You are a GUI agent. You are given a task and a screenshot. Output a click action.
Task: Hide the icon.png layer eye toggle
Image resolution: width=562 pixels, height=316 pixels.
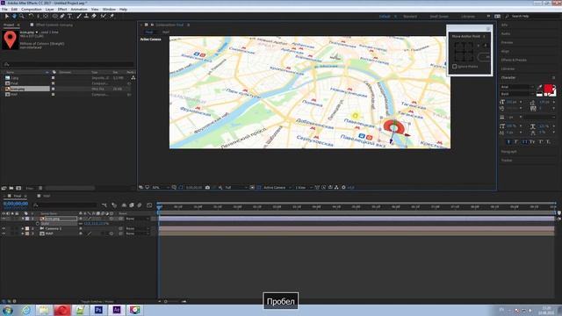(x=4, y=219)
